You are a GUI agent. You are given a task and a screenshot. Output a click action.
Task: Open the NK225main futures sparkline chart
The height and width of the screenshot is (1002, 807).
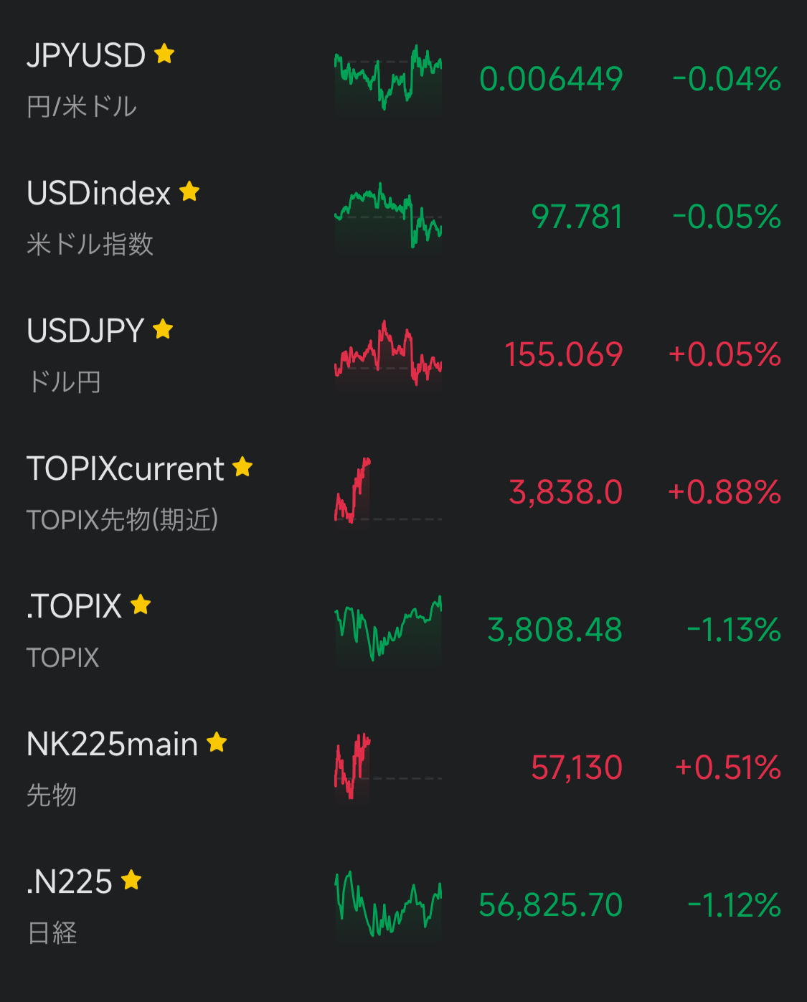click(388, 767)
